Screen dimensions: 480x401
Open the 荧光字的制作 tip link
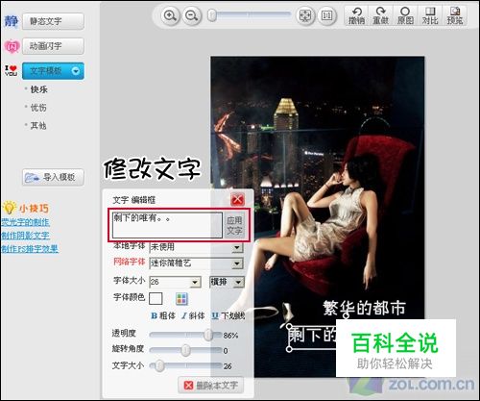click(x=25, y=222)
